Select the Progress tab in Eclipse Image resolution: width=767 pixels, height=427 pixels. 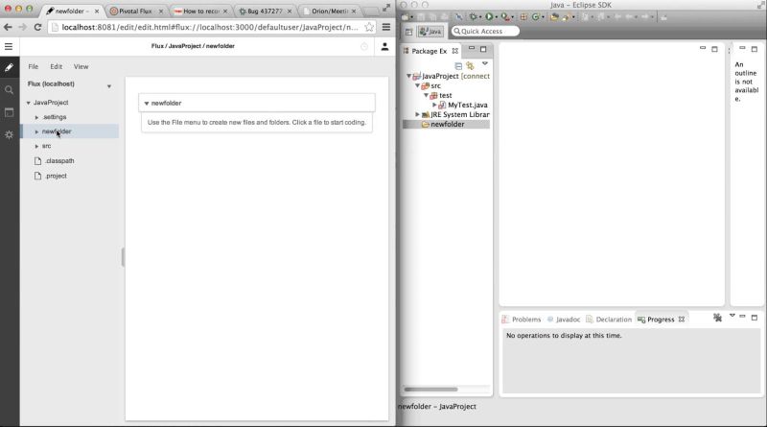pyautogui.click(x=661, y=320)
